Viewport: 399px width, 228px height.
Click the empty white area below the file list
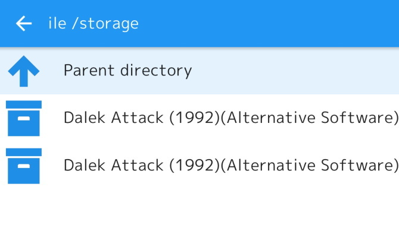(199, 207)
